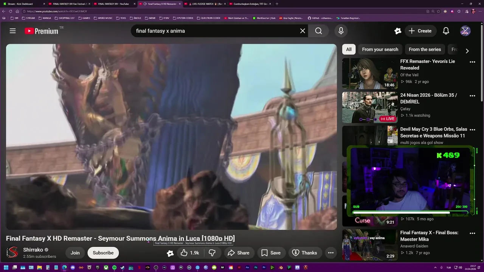
Task: Subscribe to Shirrako
Action: tap(103, 253)
